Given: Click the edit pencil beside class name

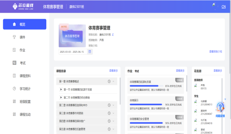Looking at the screenshot, I should [x=113, y=35].
